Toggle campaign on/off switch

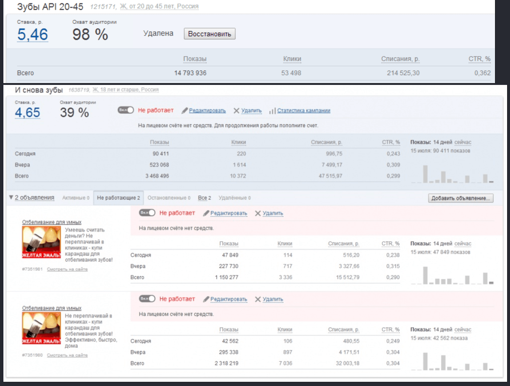pos(126,110)
